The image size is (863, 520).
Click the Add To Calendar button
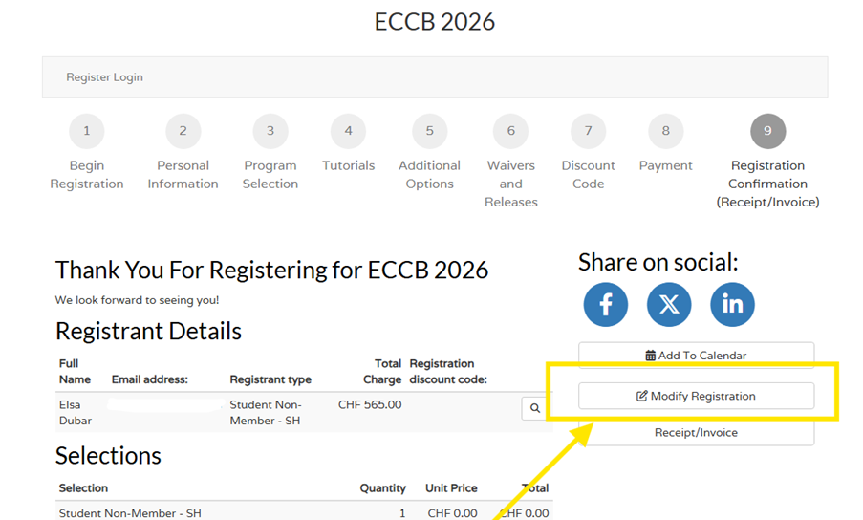coord(696,356)
